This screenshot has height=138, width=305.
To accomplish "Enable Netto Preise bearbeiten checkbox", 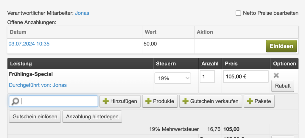I will [238, 13].
